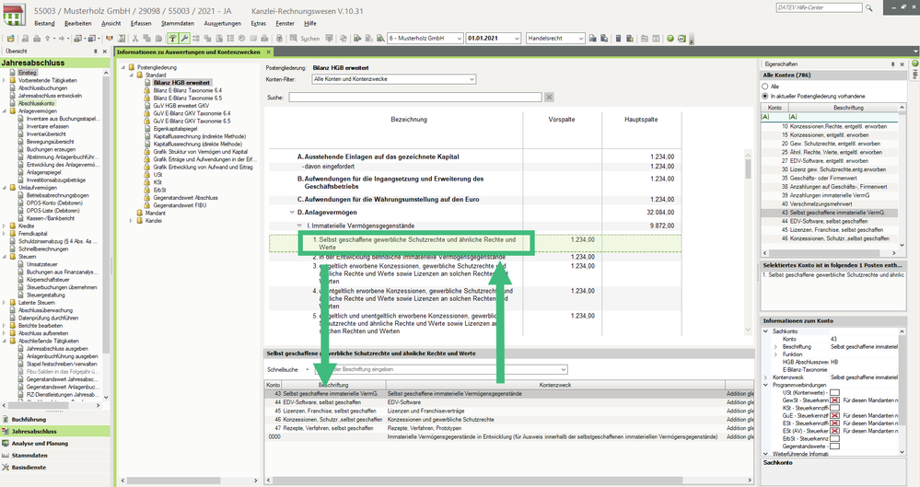Open the Bestand menu
920x487 pixels.
pyautogui.click(x=44, y=23)
